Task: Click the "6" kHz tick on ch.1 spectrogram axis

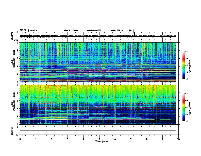Action: (18, 58)
